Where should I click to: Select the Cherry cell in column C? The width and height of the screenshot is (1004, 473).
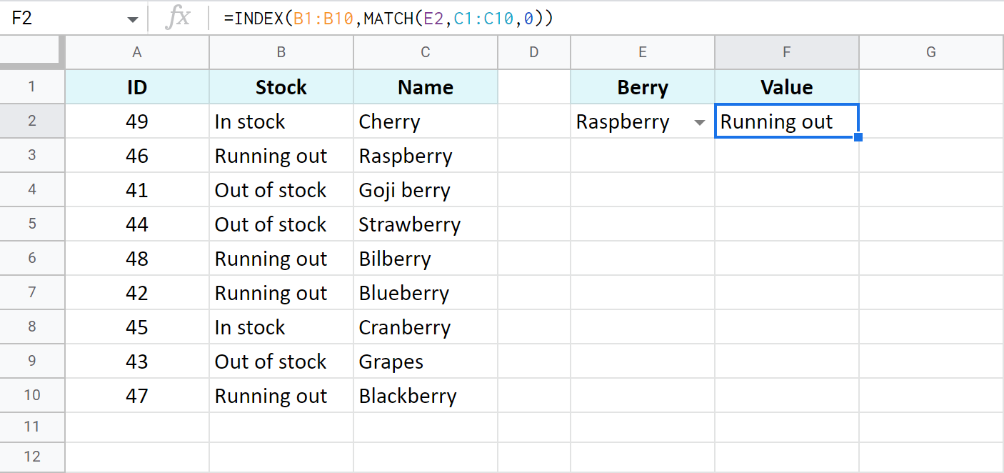(x=425, y=121)
